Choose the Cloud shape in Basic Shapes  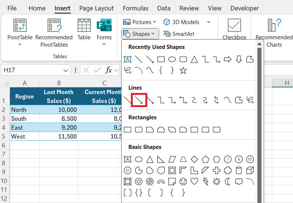pyautogui.click(x=239, y=182)
